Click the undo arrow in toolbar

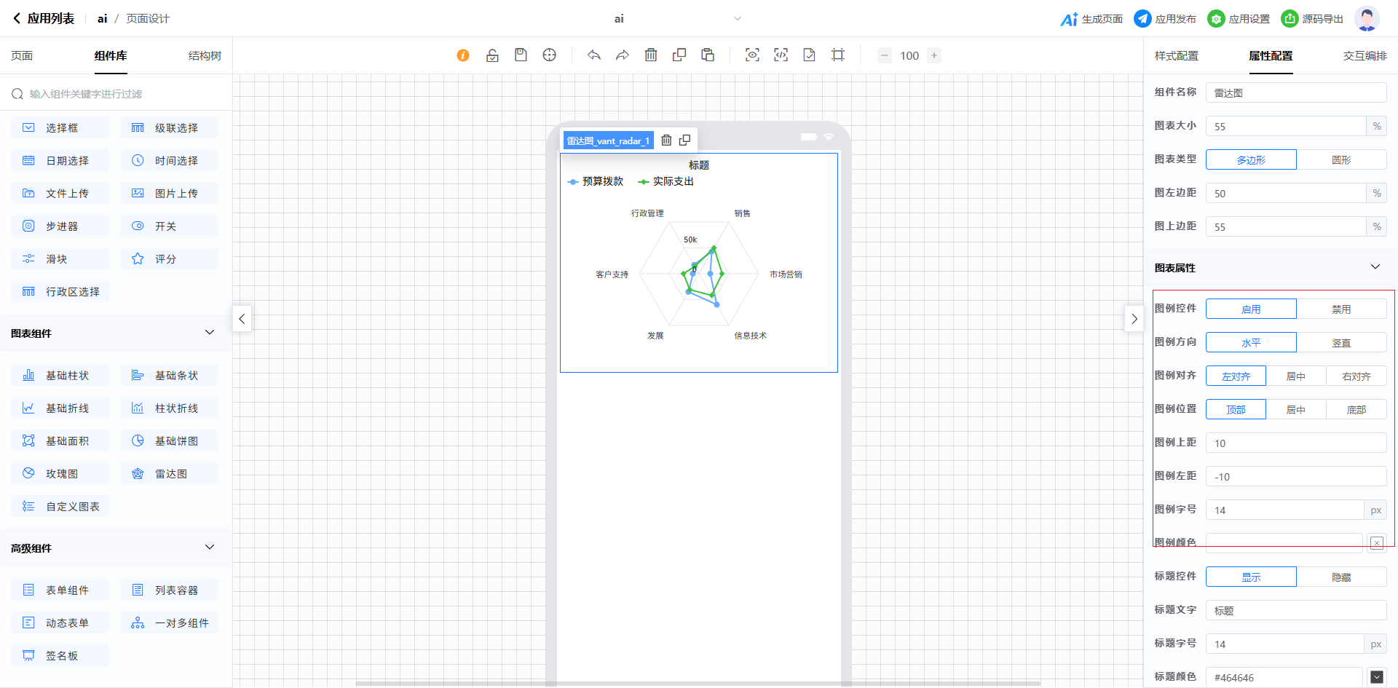[x=594, y=55]
